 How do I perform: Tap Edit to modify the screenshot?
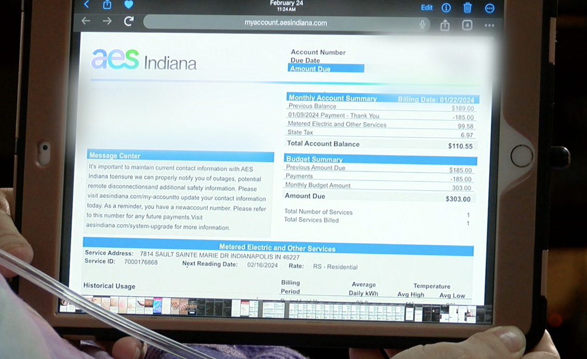click(426, 7)
